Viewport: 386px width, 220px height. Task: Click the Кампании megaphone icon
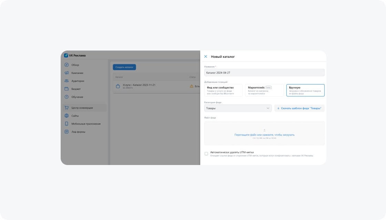67,73
